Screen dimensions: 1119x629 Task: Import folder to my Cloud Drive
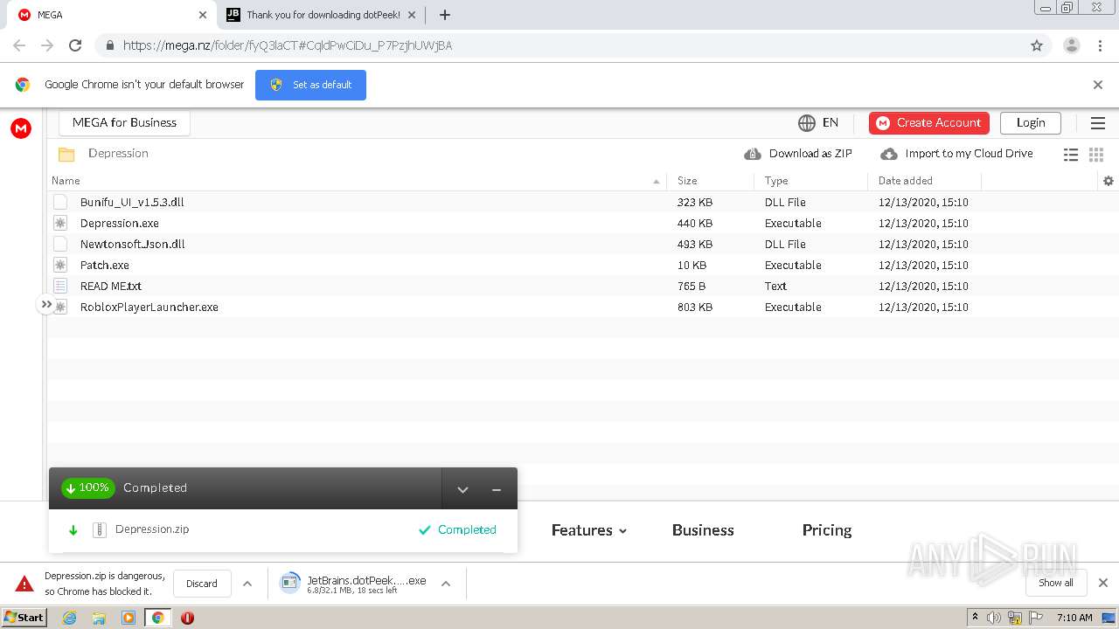point(956,154)
